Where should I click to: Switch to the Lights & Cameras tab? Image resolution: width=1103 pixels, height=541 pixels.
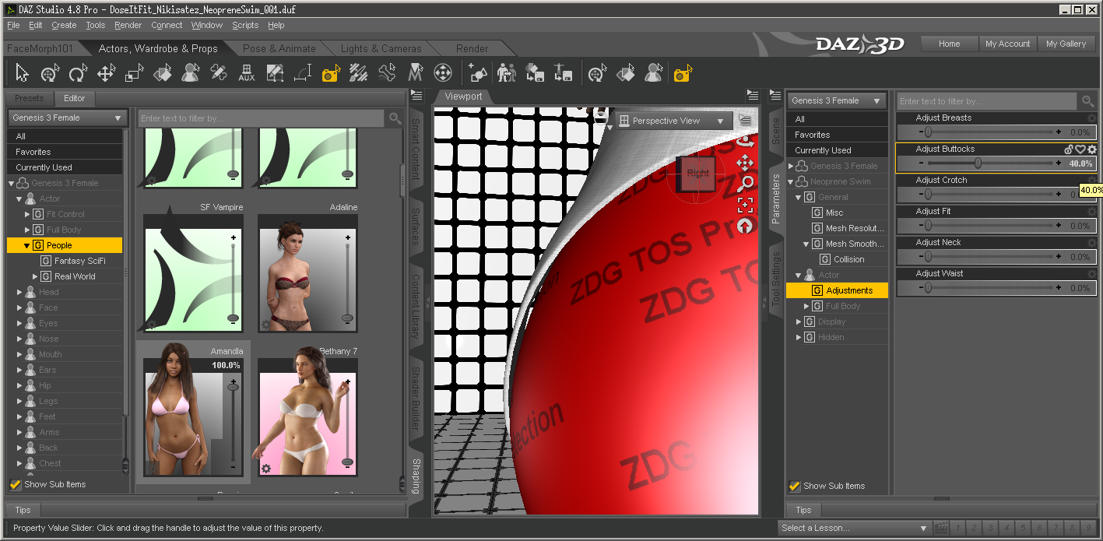[381, 48]
